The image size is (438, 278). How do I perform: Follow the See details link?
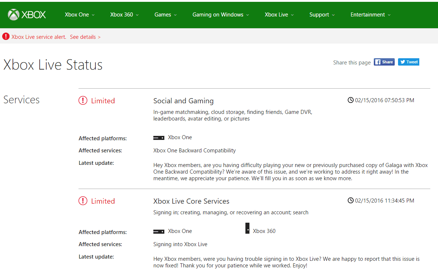(x=85, y=37)
